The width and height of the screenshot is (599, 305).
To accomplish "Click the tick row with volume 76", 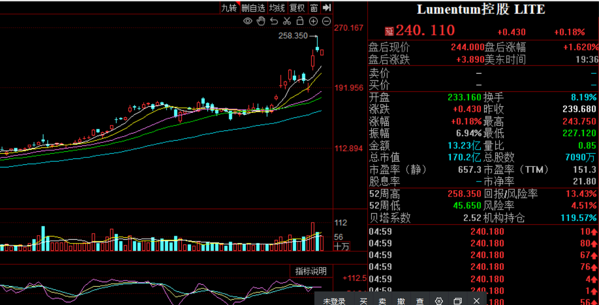I will click(x=483, y=267).
